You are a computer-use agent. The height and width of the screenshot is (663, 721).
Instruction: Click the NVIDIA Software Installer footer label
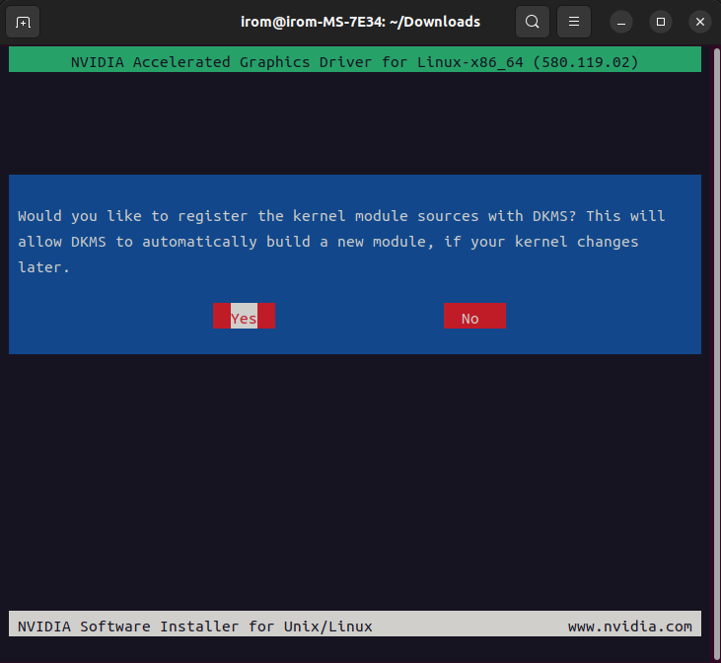coord(195,626)
